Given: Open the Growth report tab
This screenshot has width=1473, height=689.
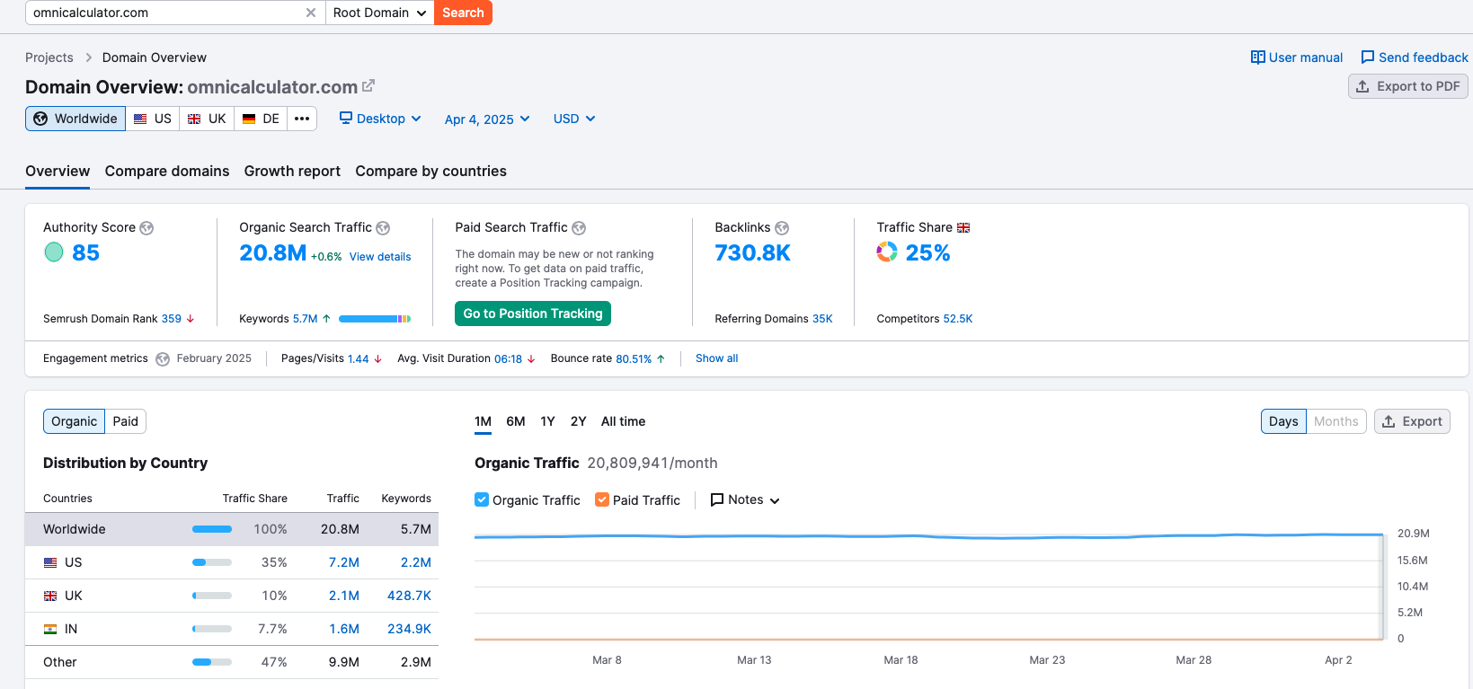Looking at the screenshot, I should (292, 171).
